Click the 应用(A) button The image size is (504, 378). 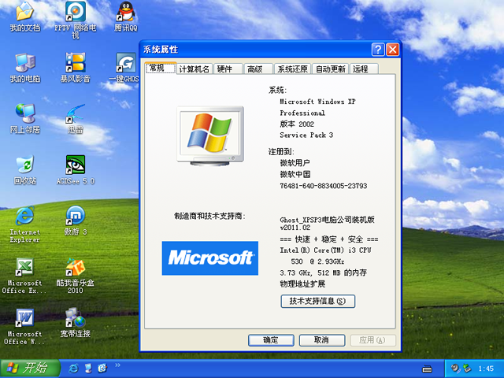(x=372, y=340)
